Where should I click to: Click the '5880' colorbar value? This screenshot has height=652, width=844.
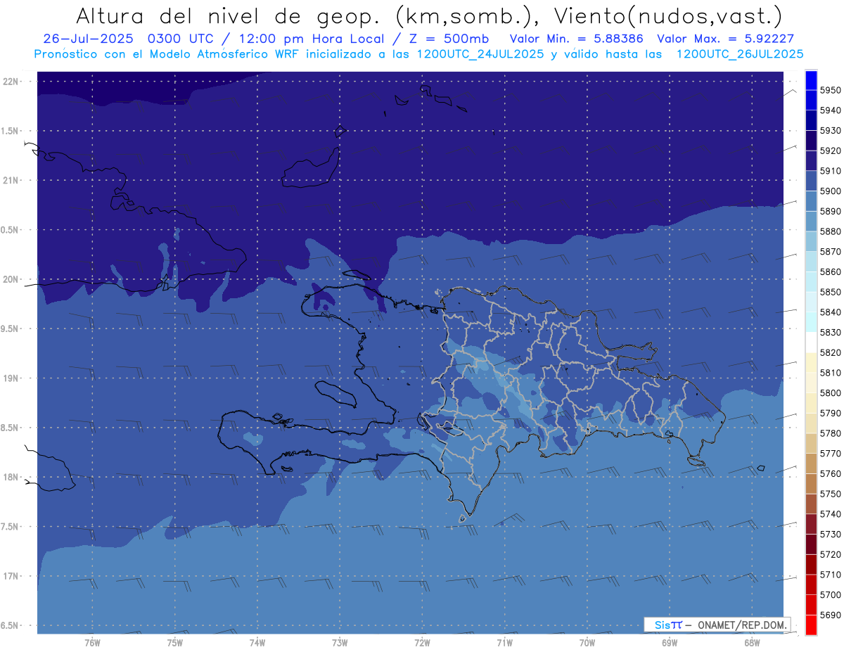click(830, 231)
